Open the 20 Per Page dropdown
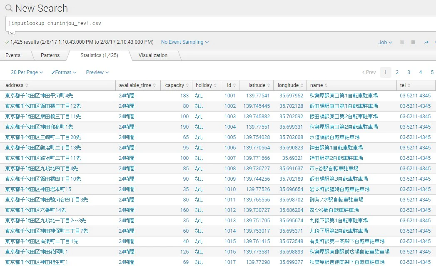 (x=27, y=72)
